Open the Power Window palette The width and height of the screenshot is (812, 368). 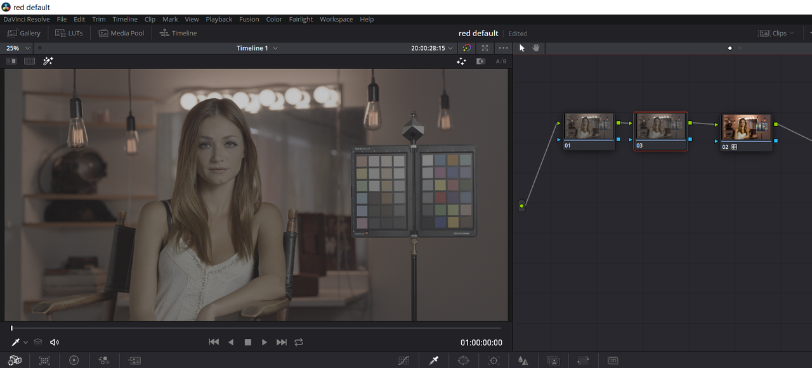pyautogui.click(x=464, y=360)
